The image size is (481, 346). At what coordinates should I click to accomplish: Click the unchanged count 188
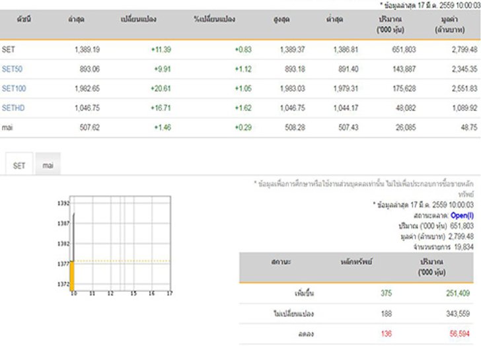[387, 314]
